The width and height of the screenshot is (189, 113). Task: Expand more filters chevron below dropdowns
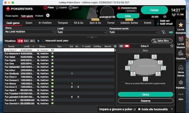coord(92,37)
